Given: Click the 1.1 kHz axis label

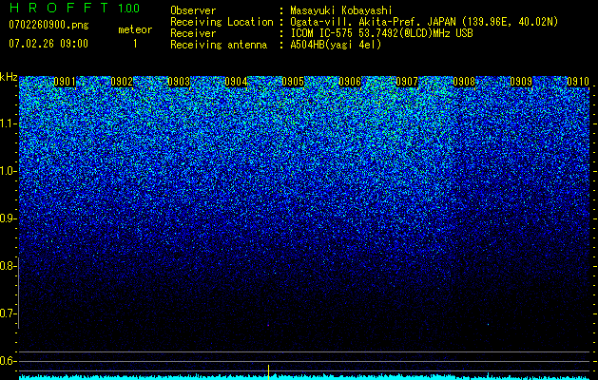Looking at the screenshot, I should coord(8,123).
